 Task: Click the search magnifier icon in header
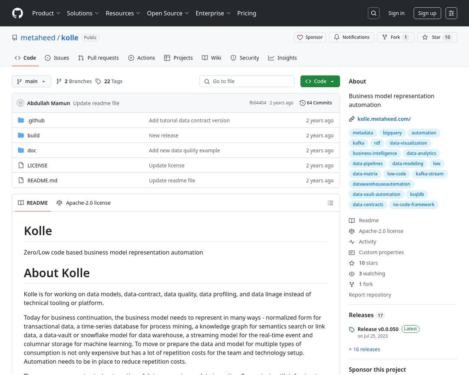[x=373, y=13]
